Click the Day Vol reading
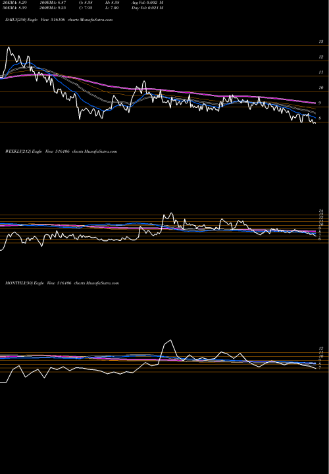This screenshot has height=474, width=329. 147,8
